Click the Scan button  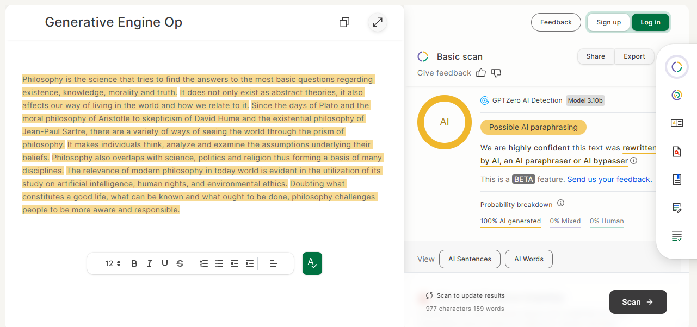[x=638, y=302]
